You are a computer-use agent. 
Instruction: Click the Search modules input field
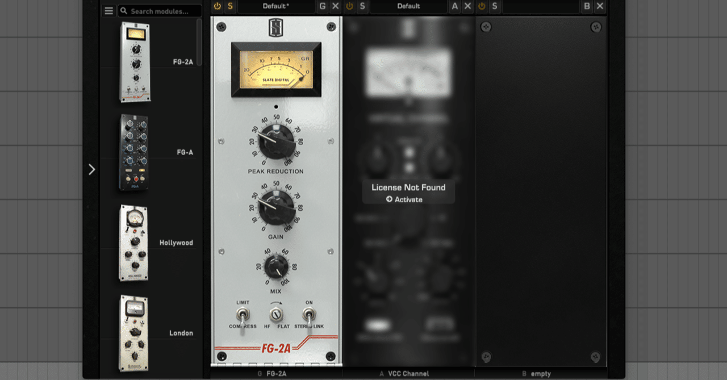(x=160, y=11)
